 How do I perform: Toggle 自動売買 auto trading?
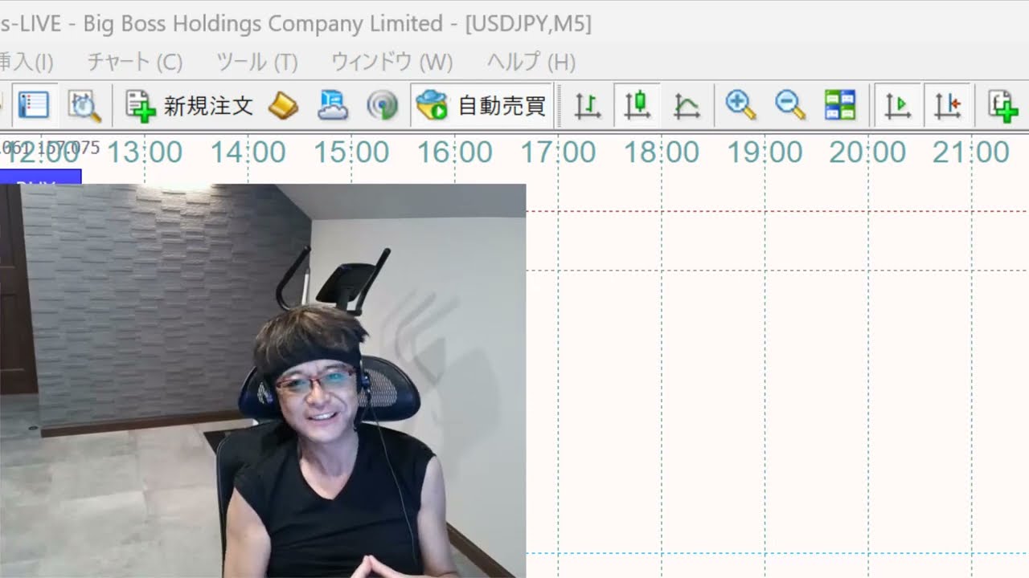[482, 105]
